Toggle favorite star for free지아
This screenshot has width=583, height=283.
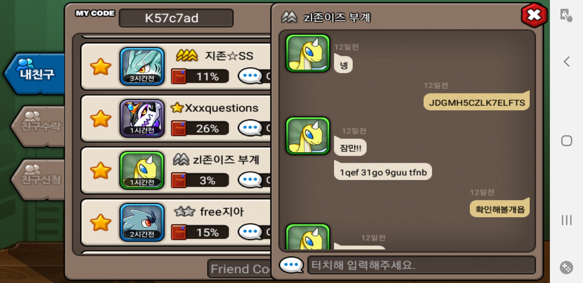[x=101, y=222]
